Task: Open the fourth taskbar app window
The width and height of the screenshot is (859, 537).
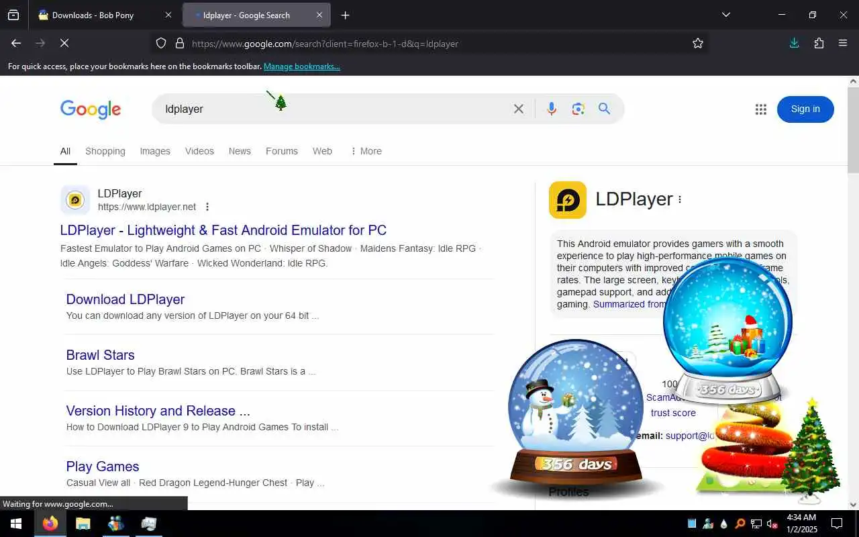Action: (x=149, y=524)
